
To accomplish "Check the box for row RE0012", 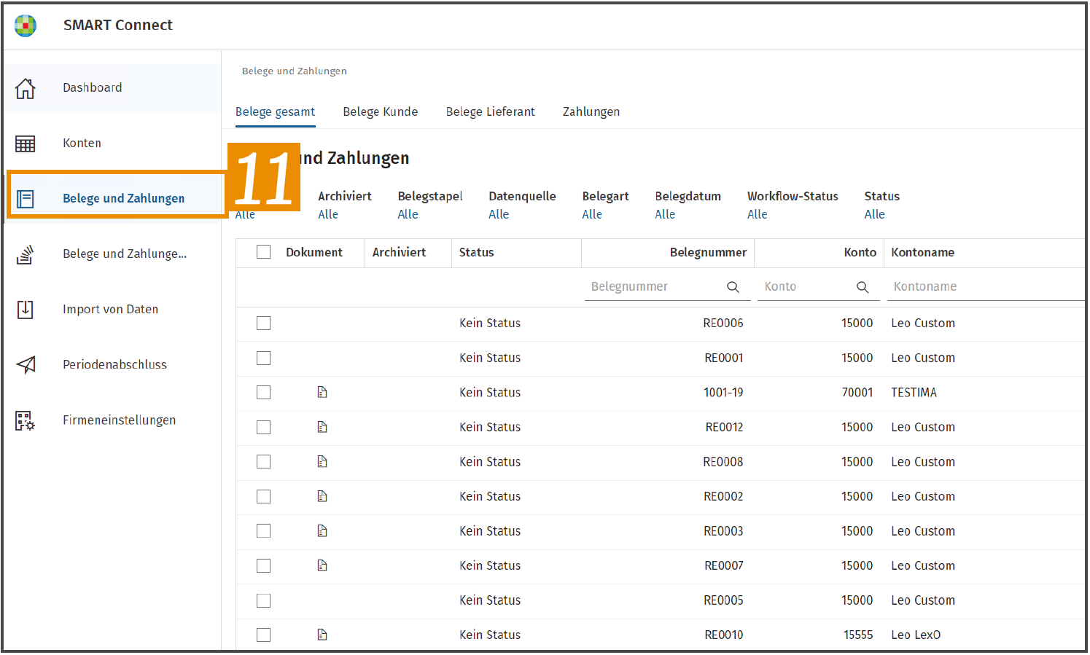I will pyautogui.click(x=264, y=427).
